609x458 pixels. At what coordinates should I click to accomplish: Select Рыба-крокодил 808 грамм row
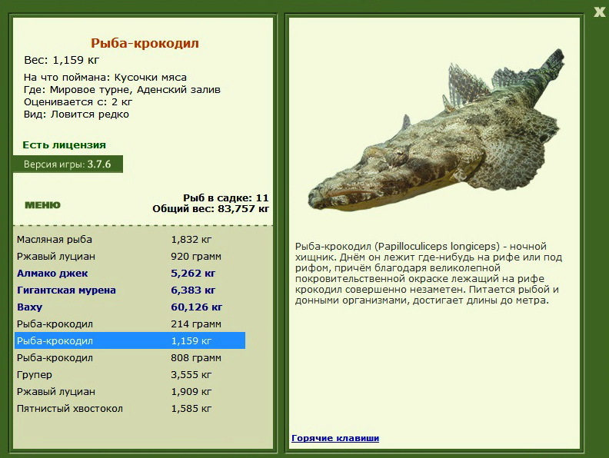(x=130, y=357)
